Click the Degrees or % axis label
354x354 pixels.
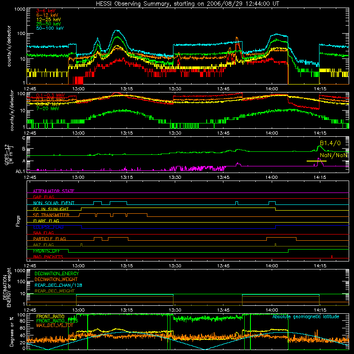click(x=12, y=331)
